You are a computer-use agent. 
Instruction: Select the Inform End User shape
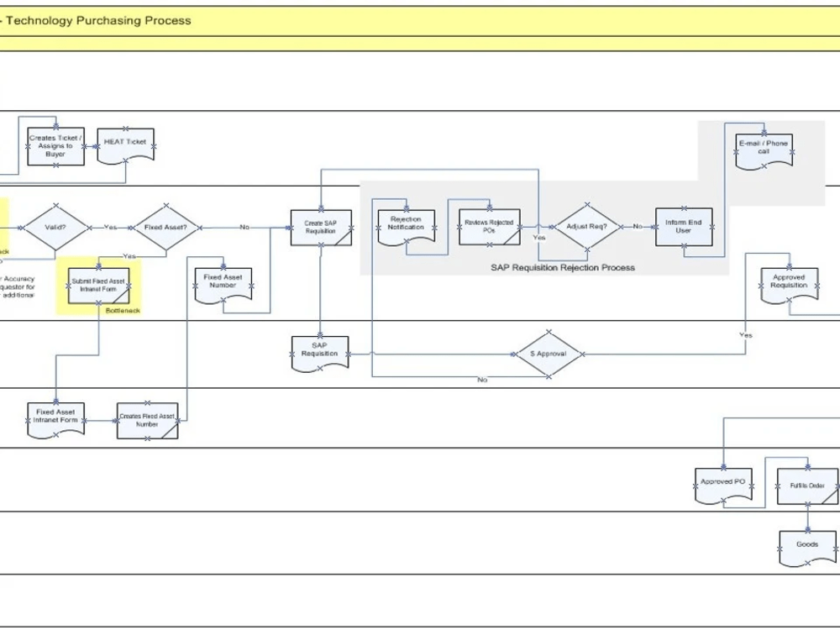683,228
